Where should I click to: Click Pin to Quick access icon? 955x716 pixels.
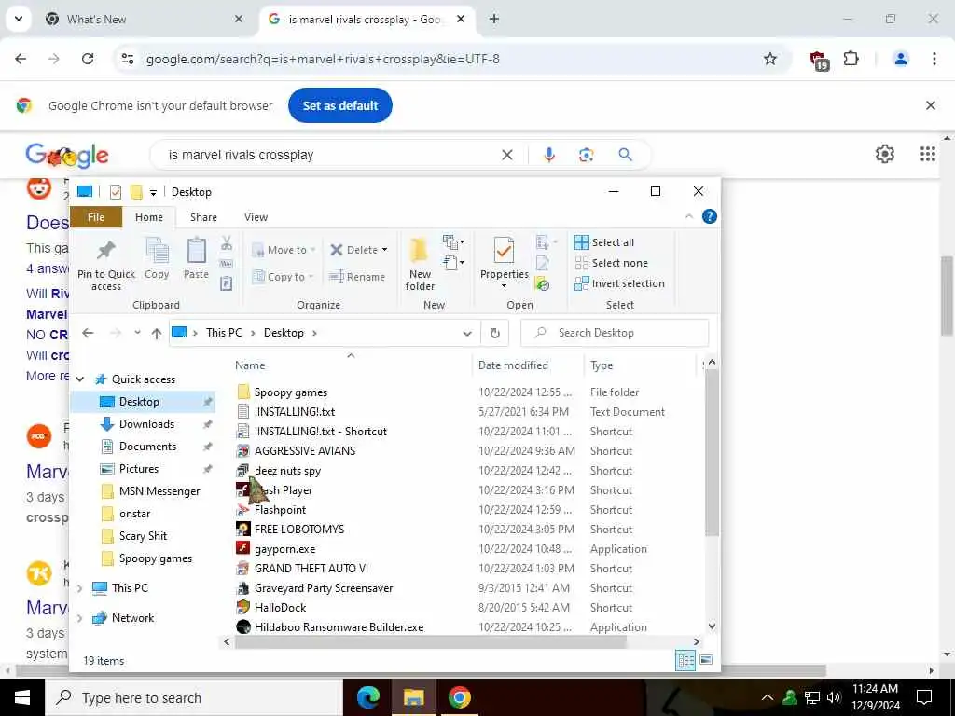[x=106, y=250]
